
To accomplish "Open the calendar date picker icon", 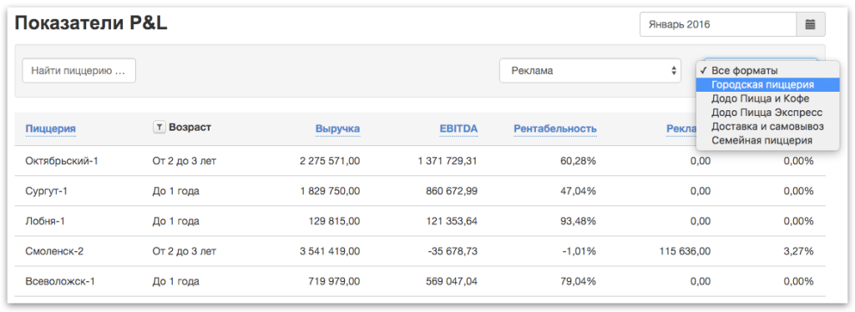I will pos(810,24).
